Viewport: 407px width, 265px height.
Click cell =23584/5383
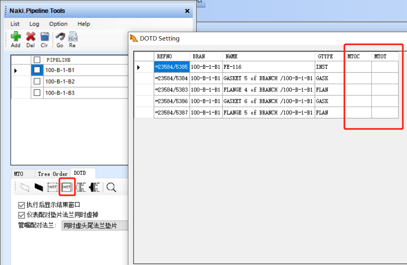[x=172, y=90]
